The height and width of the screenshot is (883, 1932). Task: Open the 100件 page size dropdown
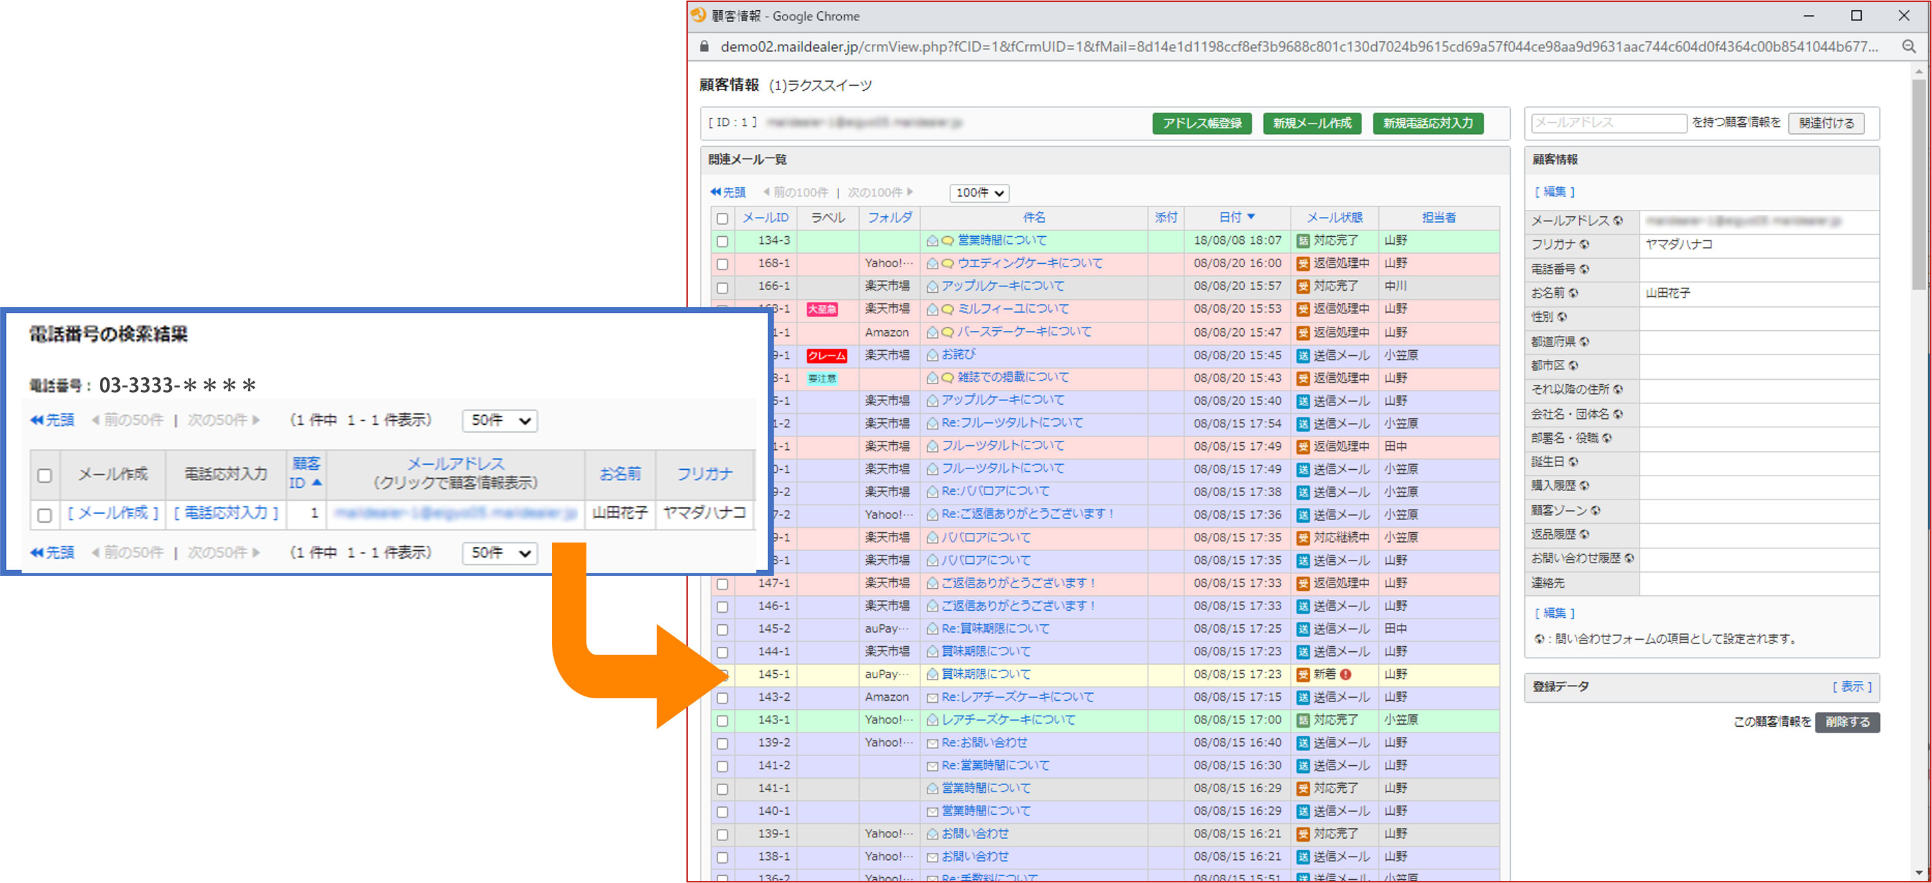click(x=979, y=193)
